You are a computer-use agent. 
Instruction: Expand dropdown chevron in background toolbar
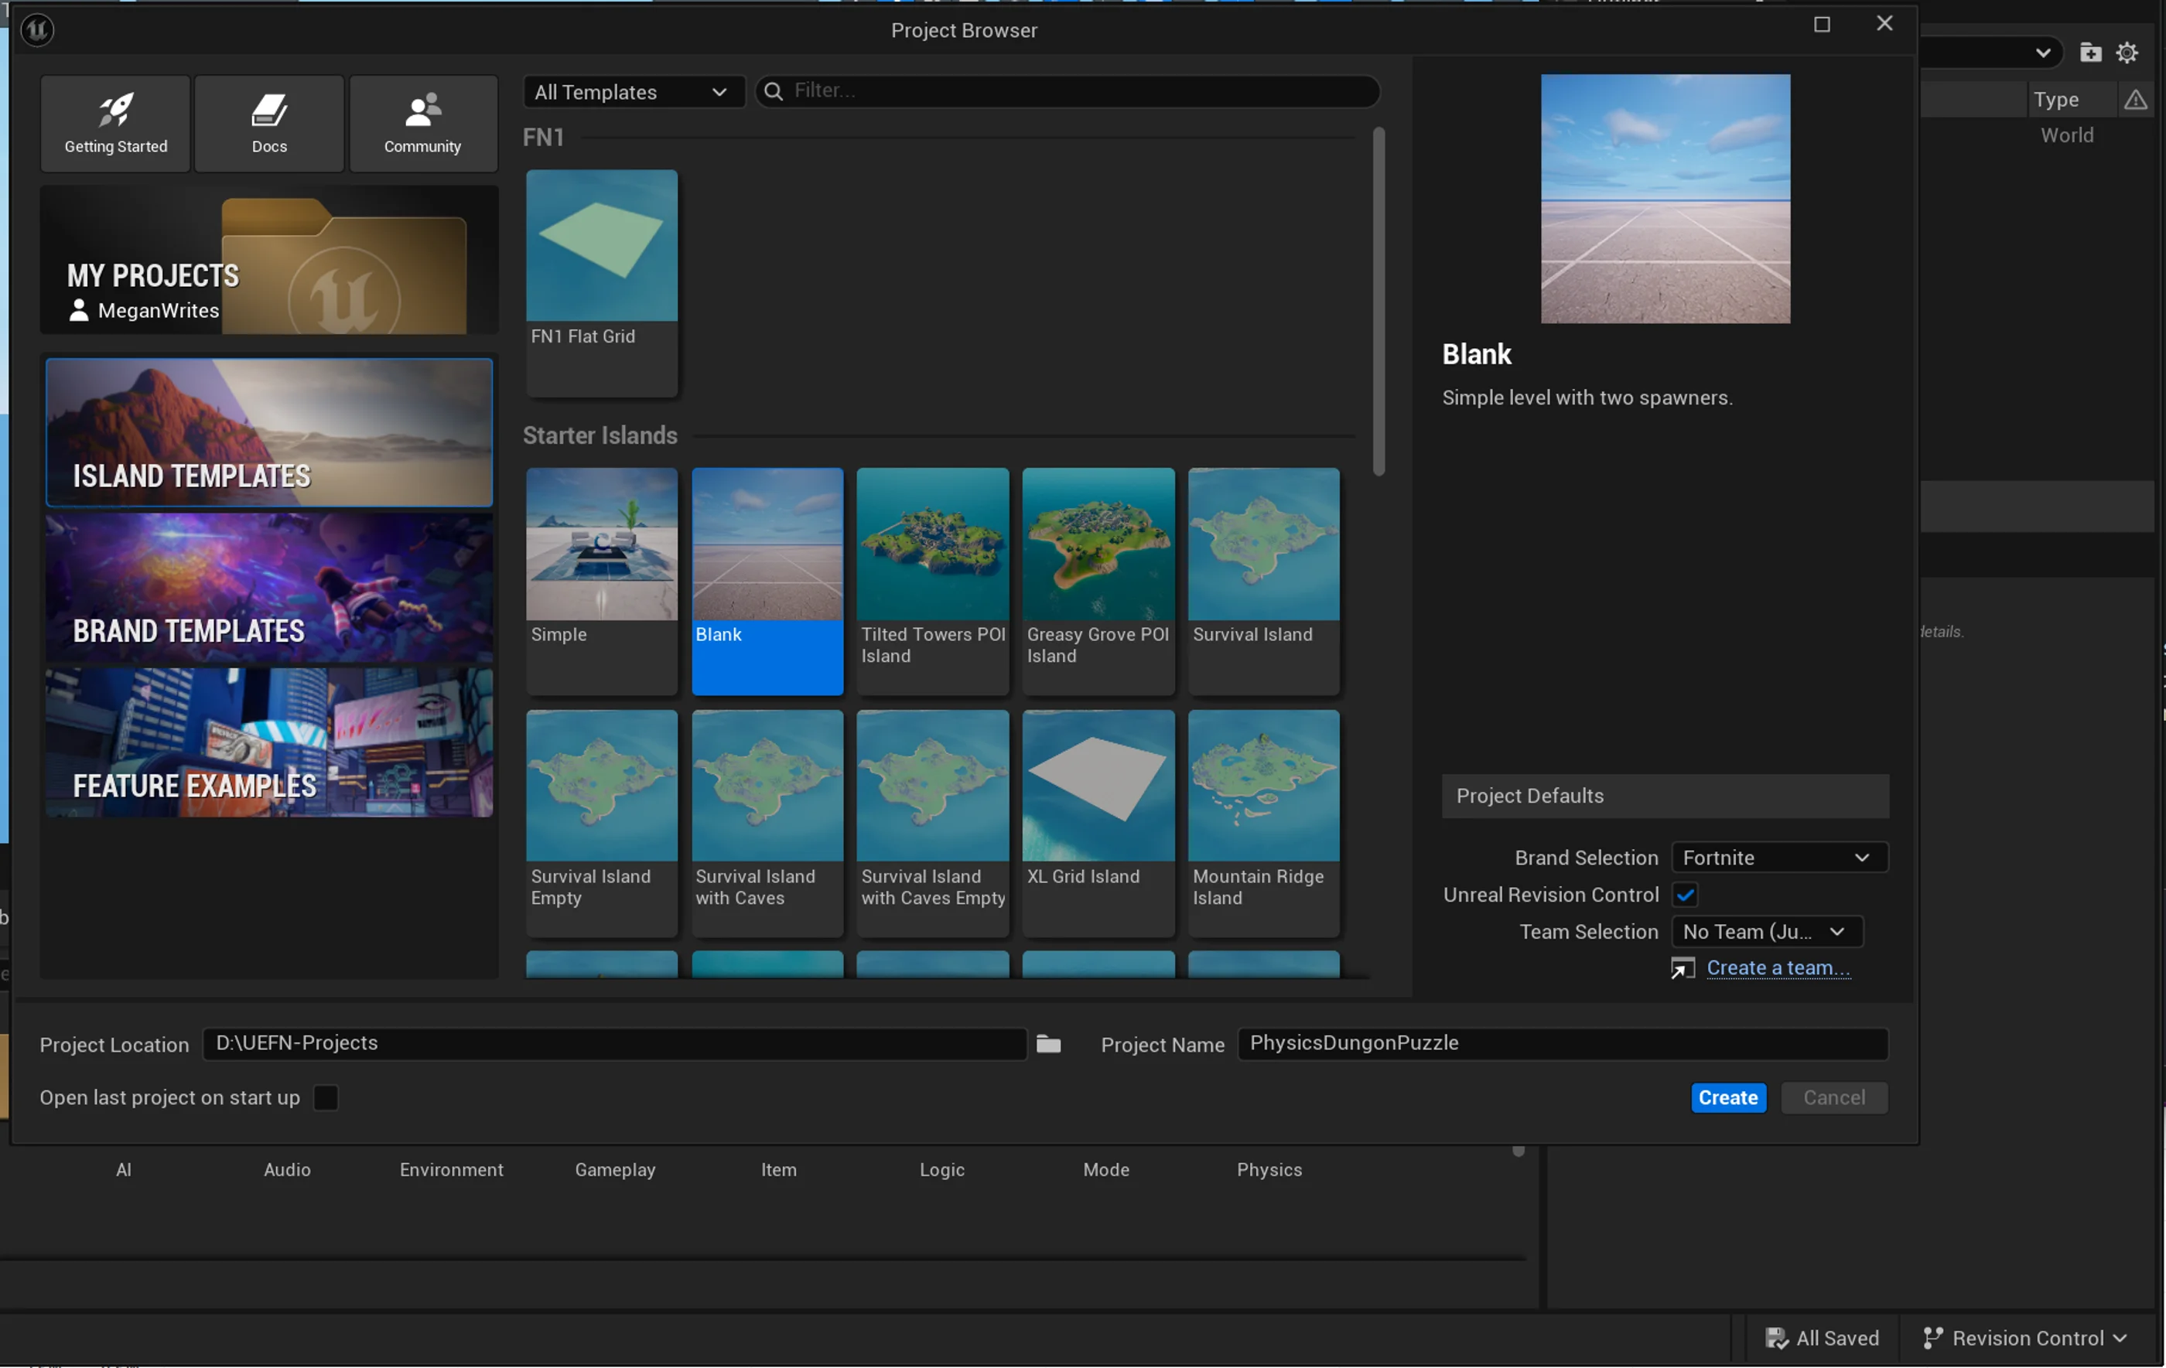click(x=2043, y=52)
